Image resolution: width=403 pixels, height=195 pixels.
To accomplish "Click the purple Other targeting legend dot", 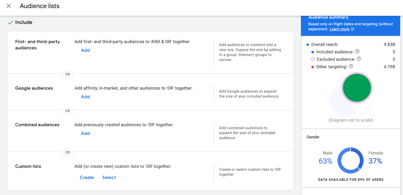I will point(313,67).
